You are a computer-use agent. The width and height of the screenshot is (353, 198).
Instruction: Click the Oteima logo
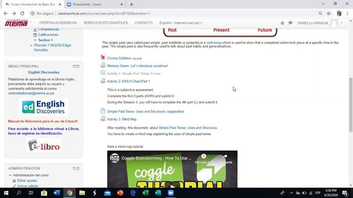tap(17, 23)
